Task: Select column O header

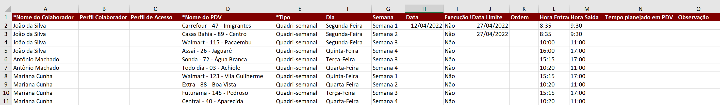Action: pyautogui.click(x=698, y=9)
